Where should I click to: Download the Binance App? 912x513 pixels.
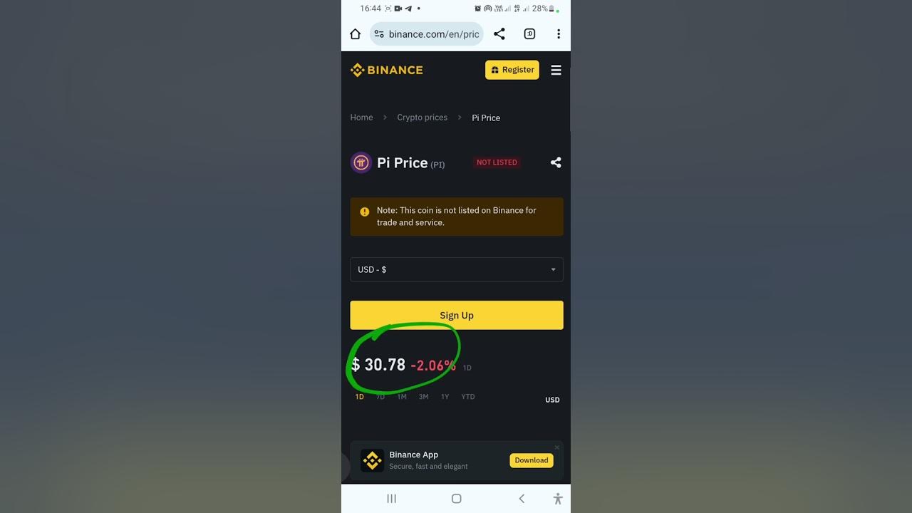coord(532,460)
